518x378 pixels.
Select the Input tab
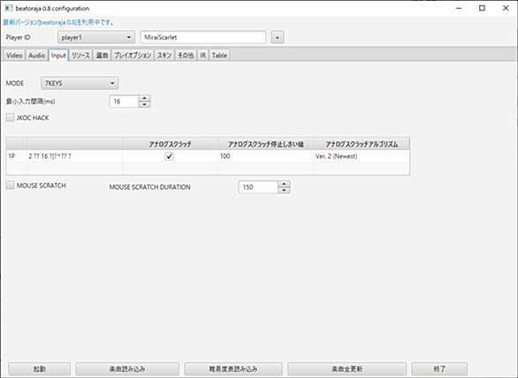click(x=58, y=56)
